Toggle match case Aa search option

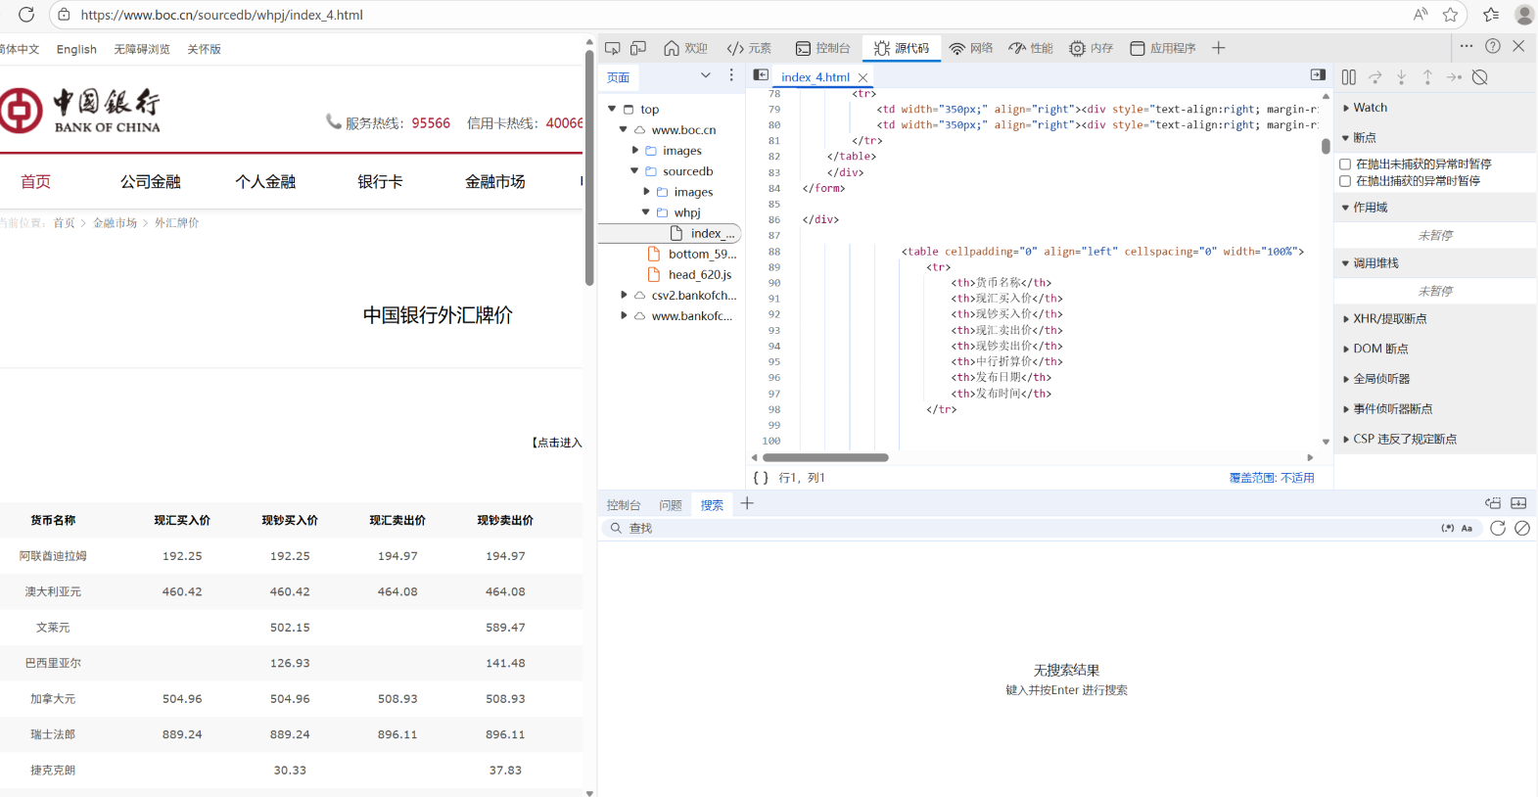tap(1467, 528)
